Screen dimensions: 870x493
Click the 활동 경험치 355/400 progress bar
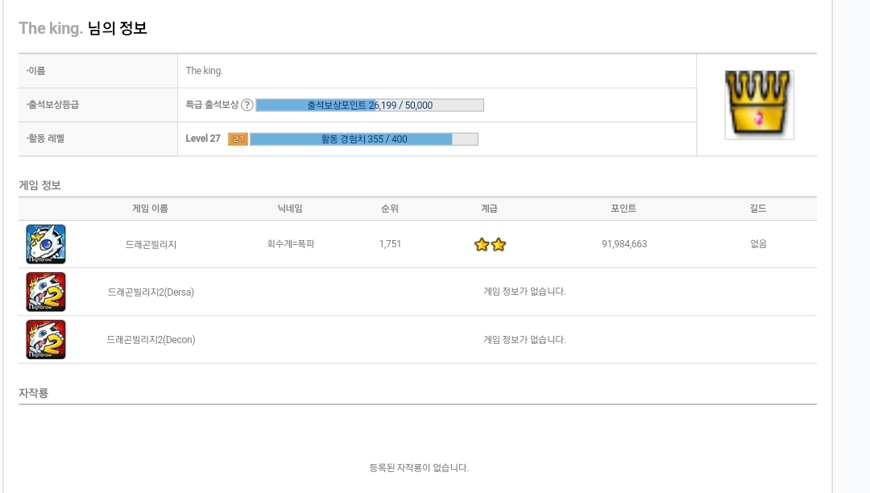pyautogui.click(x=364, y=139)
